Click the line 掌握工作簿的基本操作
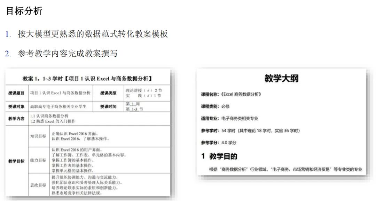This screenshot has height=201, width=376. click(x=73, y=160)
